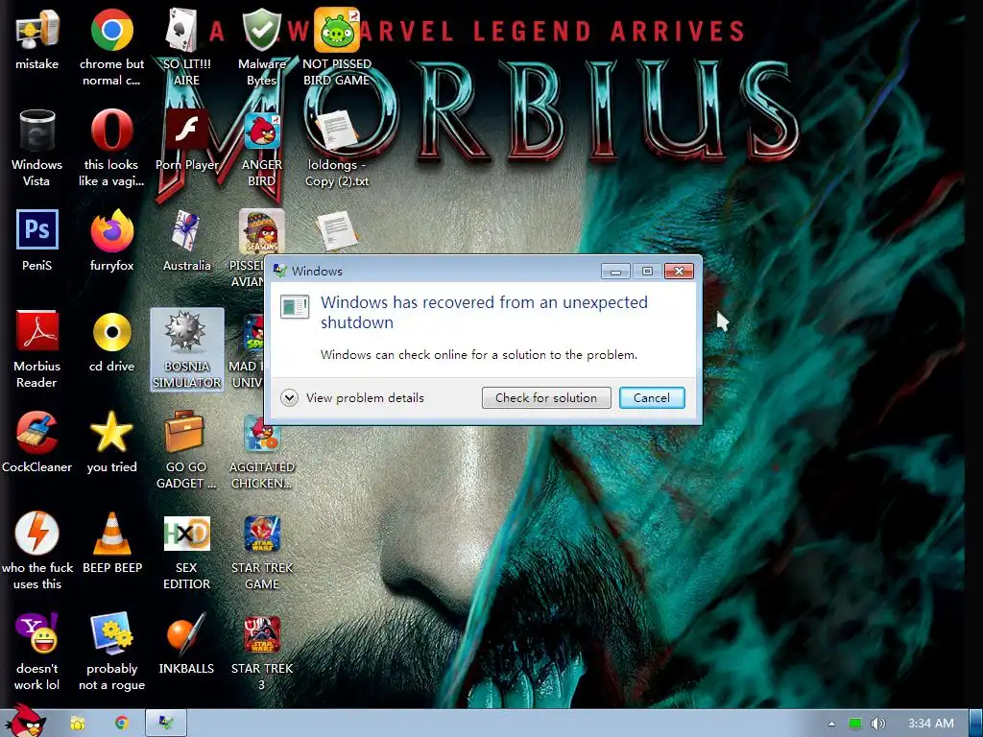Image resolution: width=983 pixels, height=737 pixels.
Task: Launch the 'STAR TREK 3' icon
Action: [261, 634]
